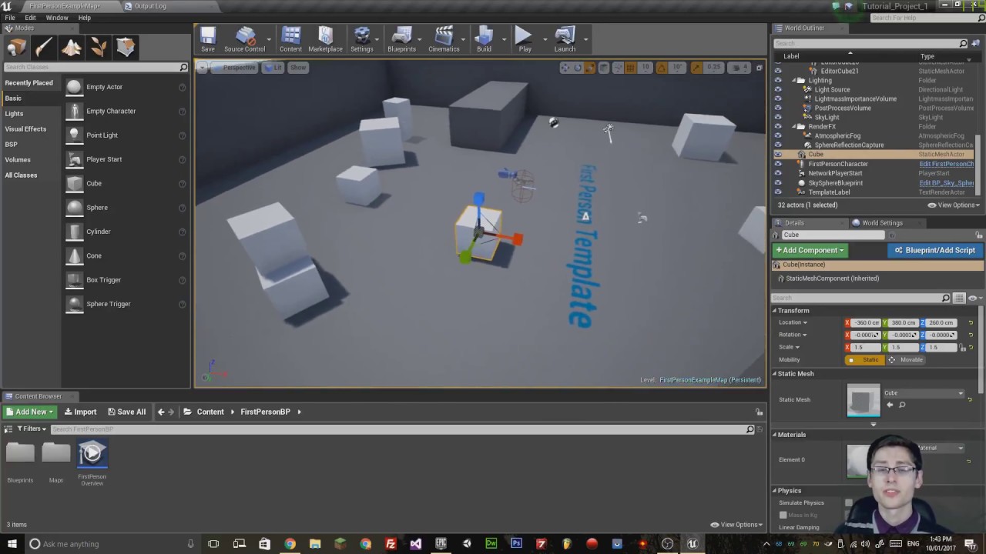Open Chrome from the Windows taskbar
This screenshot has height=554, width=986.
(290, 544)
